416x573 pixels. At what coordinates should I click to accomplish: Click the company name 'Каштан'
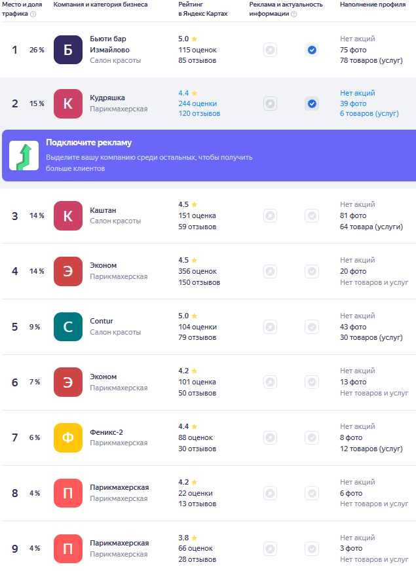103,210
